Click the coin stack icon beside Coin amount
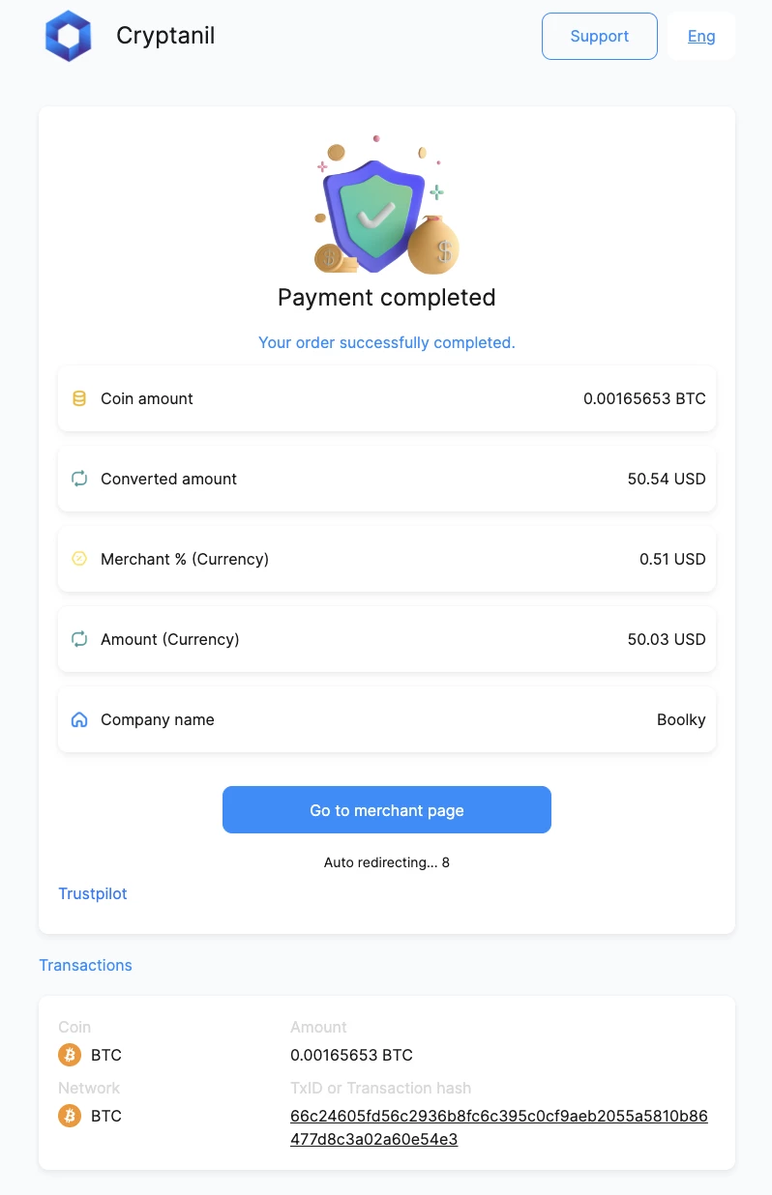 [x=79, y=398]
